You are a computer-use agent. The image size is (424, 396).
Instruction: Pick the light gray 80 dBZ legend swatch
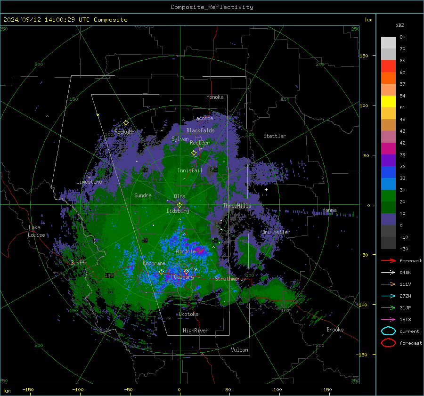(x=388, y=42)
